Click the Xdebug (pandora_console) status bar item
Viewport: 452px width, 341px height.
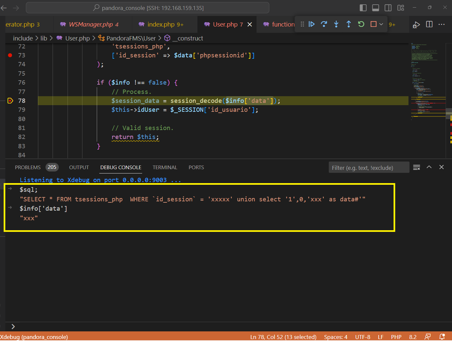pos(34,337)
